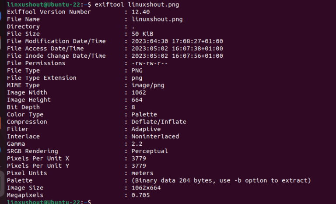Click the Palette binary data message
Screen dimensions: 336x204
(221, 180)
